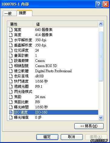This screenshot has width=110, height=143.
Task: Click the value 1/160 秒
Action: pos(41,107)
